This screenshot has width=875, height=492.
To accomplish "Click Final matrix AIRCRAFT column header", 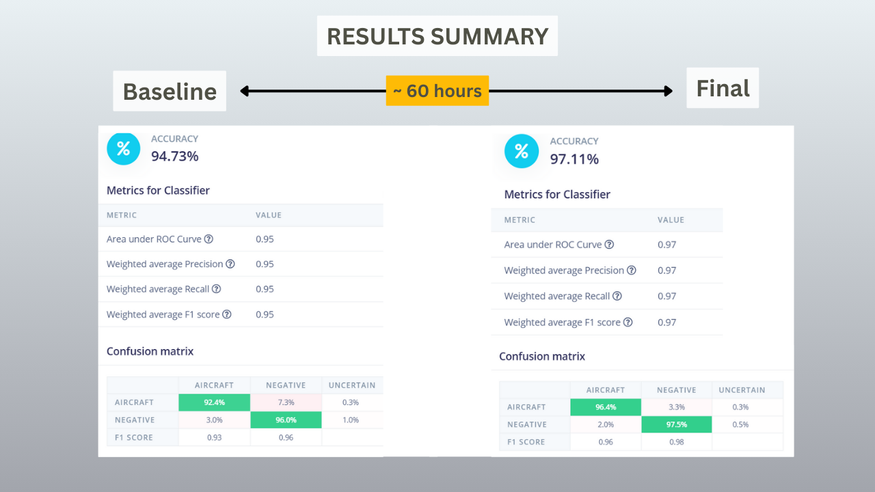I will click(x=606, y=390).
